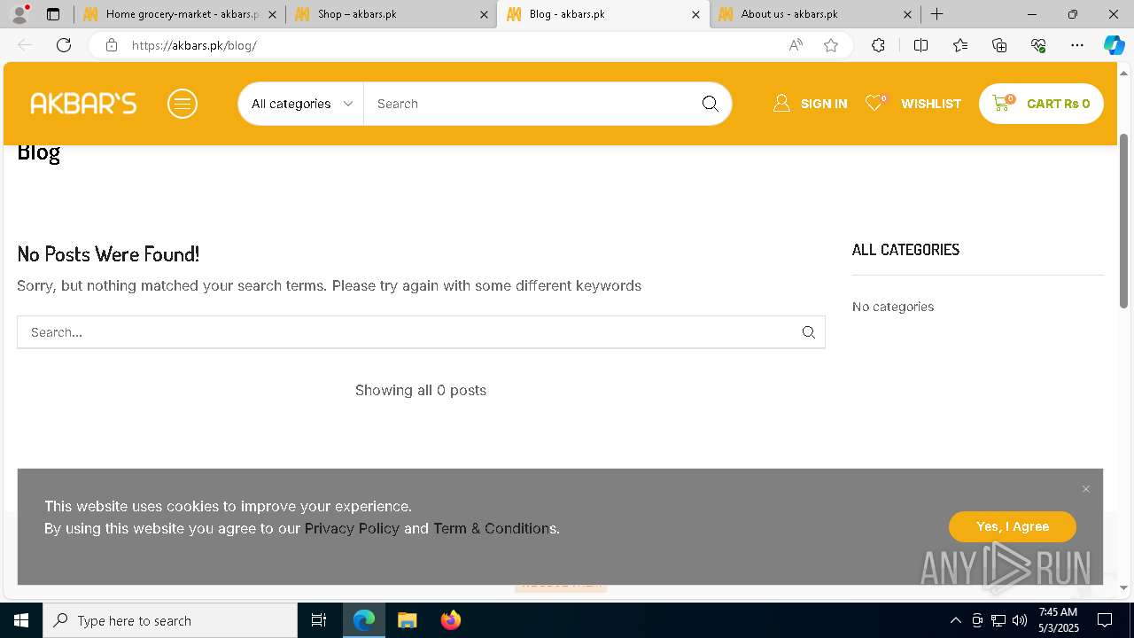Open Task View on taskbar
Image resolution: width=1134 pixels, height=638 pixels.
coord(319,620)
